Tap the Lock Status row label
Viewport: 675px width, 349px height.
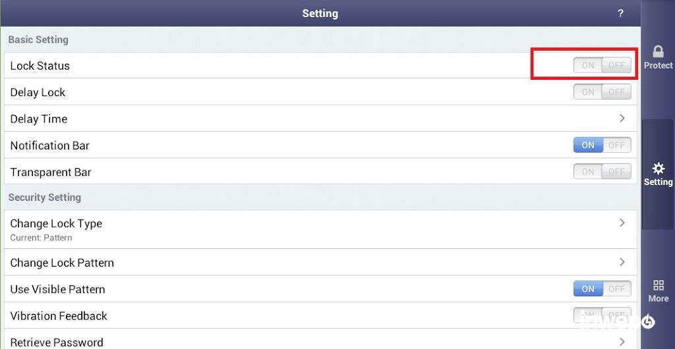pyautogui.click(x=40, y=66)
